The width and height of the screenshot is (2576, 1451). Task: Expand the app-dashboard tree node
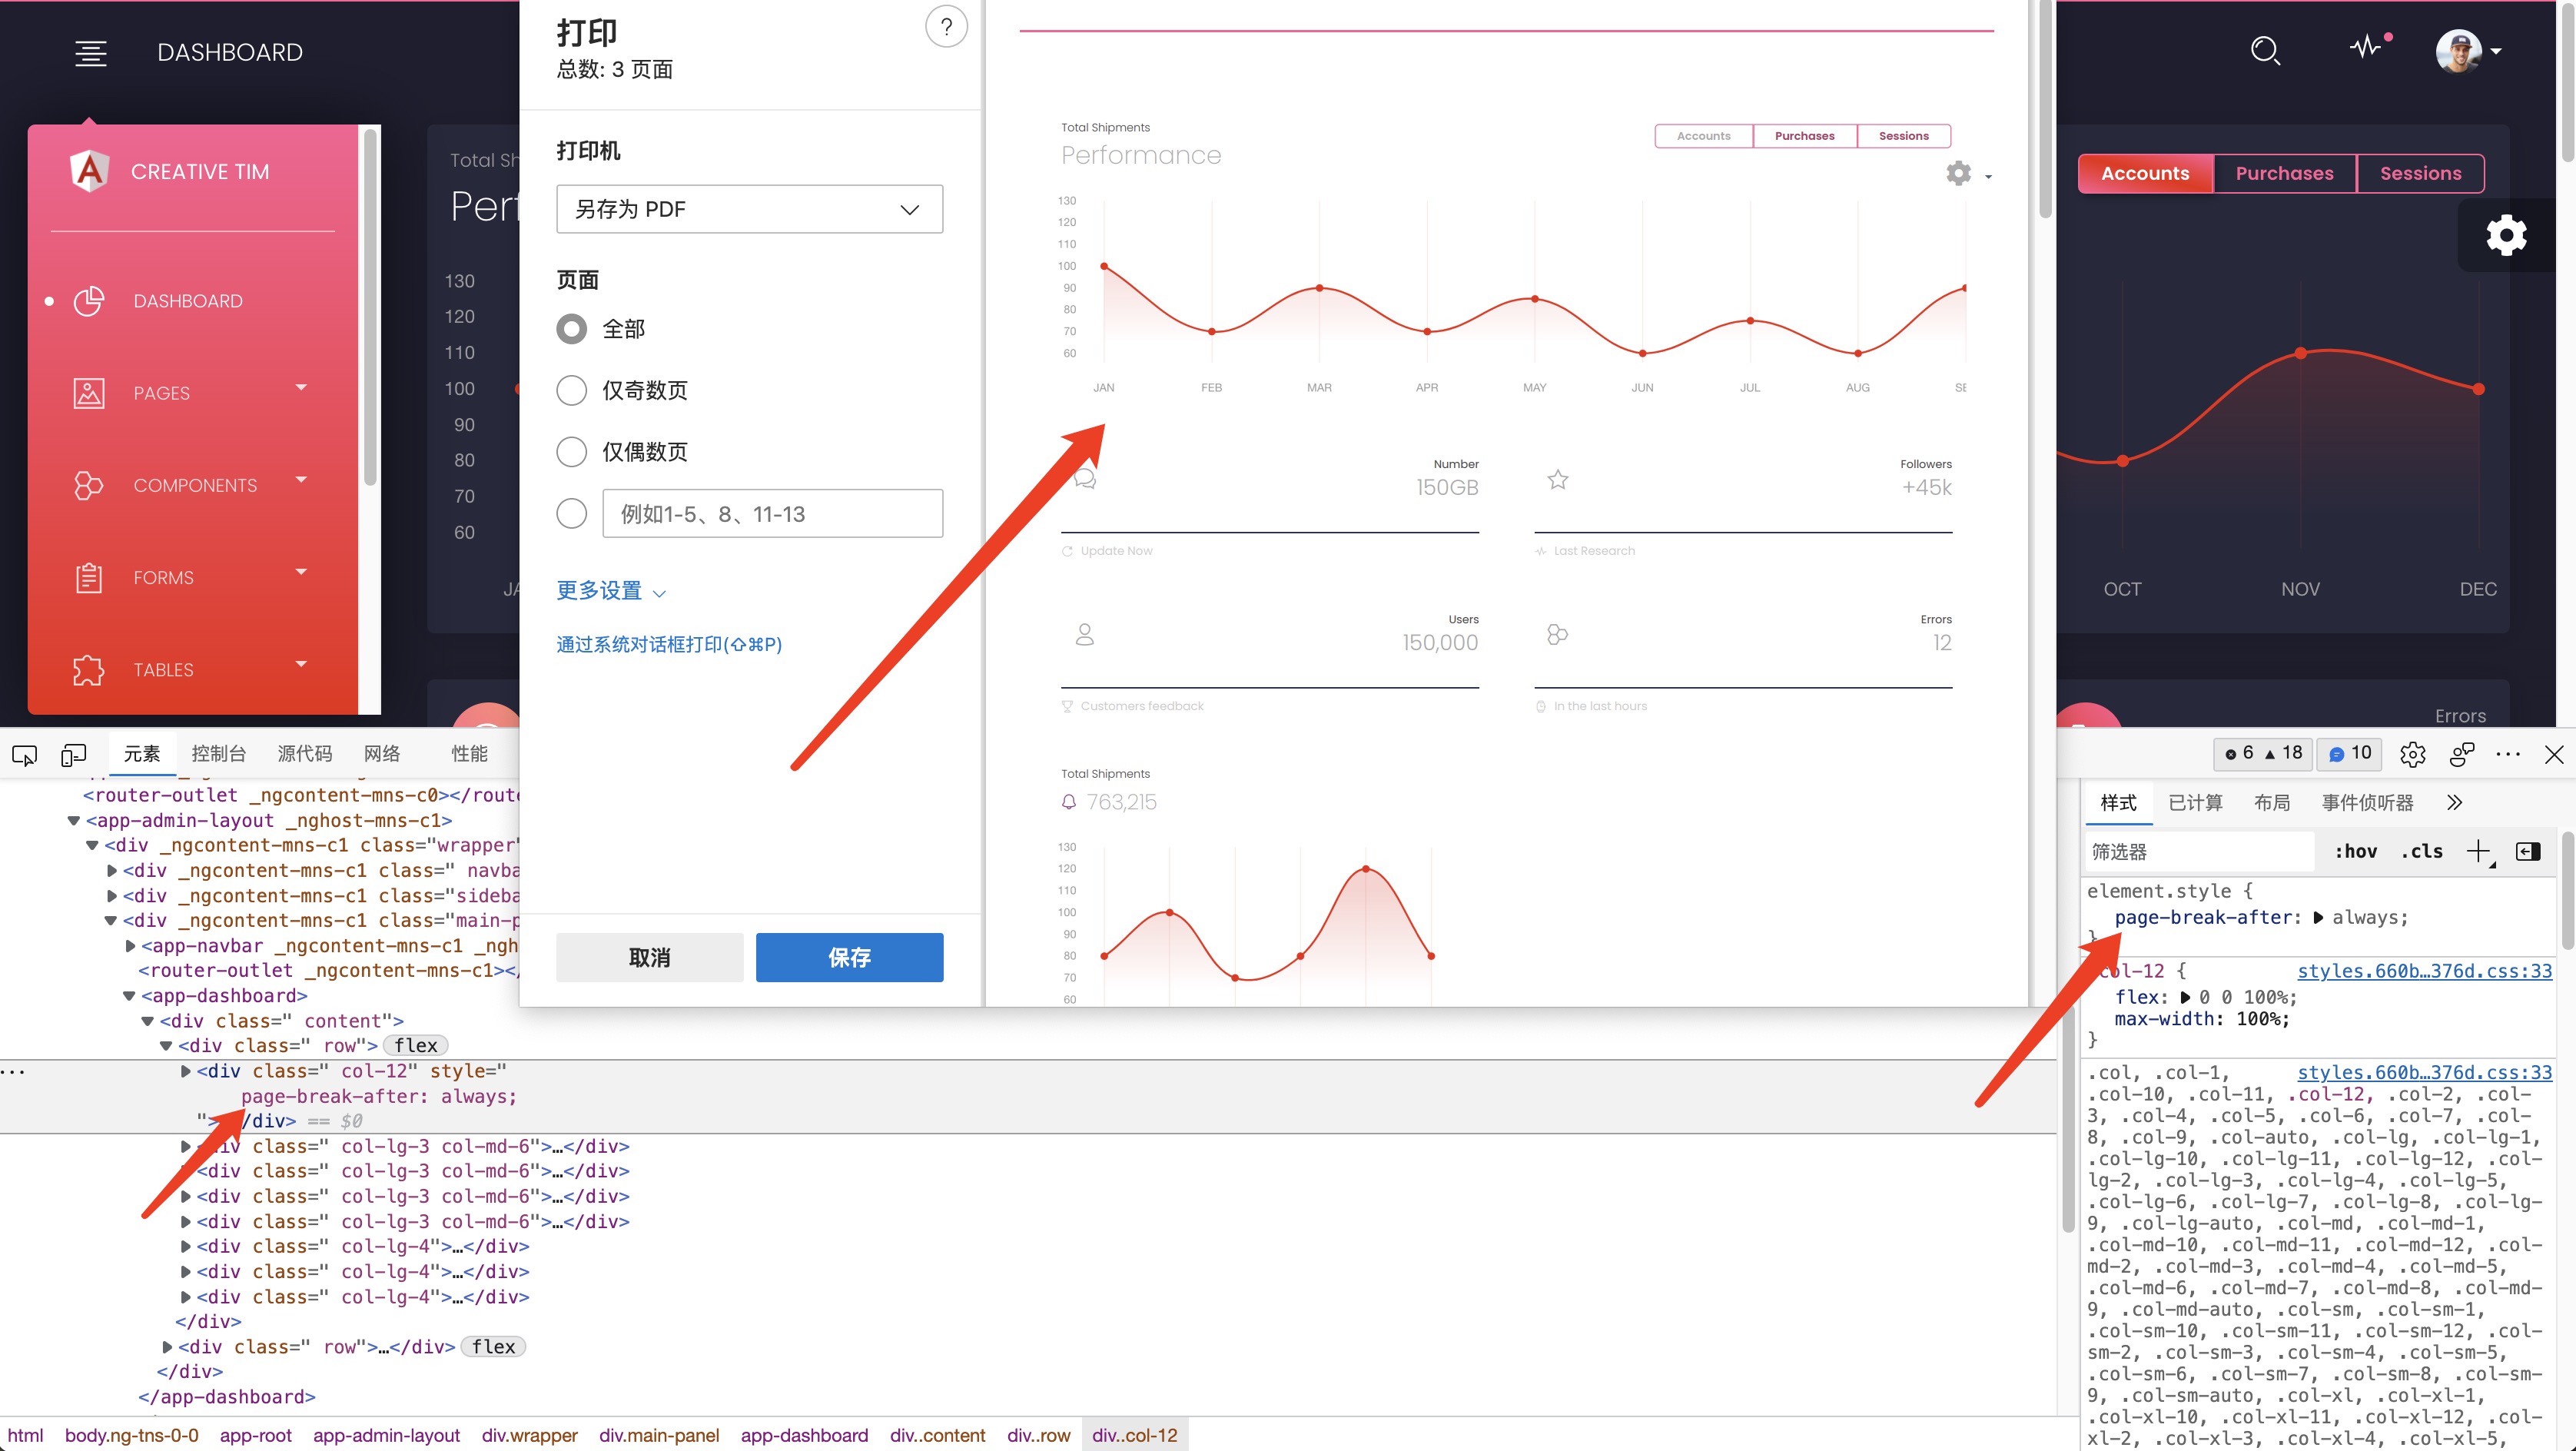pyautogui.click(x=129, y=996)
